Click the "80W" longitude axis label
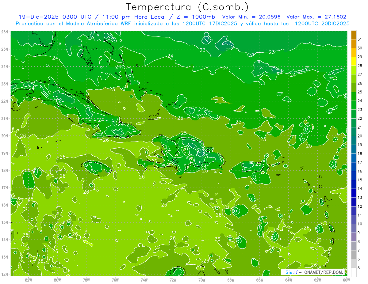This screenshot has width=368, height=284. point(57,280)
